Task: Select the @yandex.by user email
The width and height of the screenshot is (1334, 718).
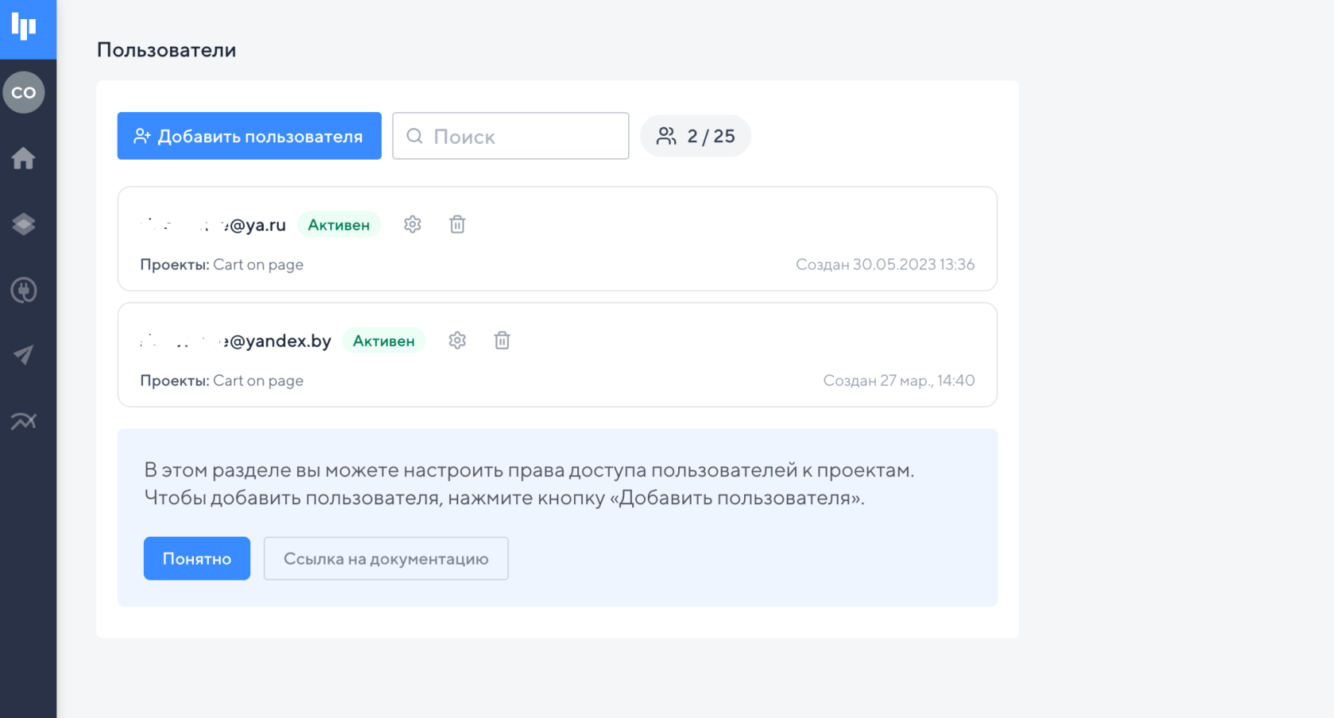Action: pyautogui.click(x=236, y=341)
